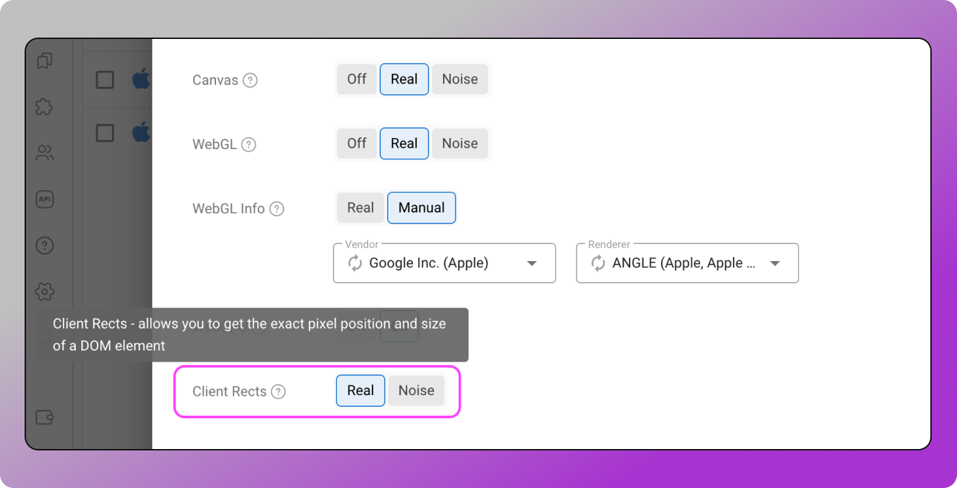Expand the Renderer dropdown
This screenshot has height=488, width=957.
[775, 263]
